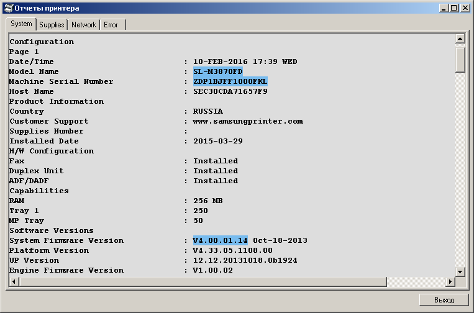Click the Fax label

pos(17,161)
